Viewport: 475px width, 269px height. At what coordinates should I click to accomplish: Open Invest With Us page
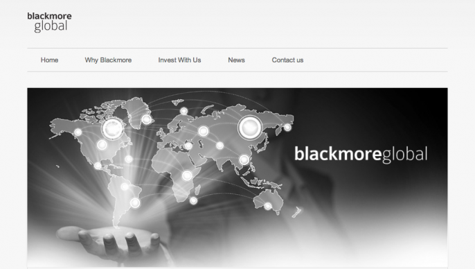[x=179, y=60]
